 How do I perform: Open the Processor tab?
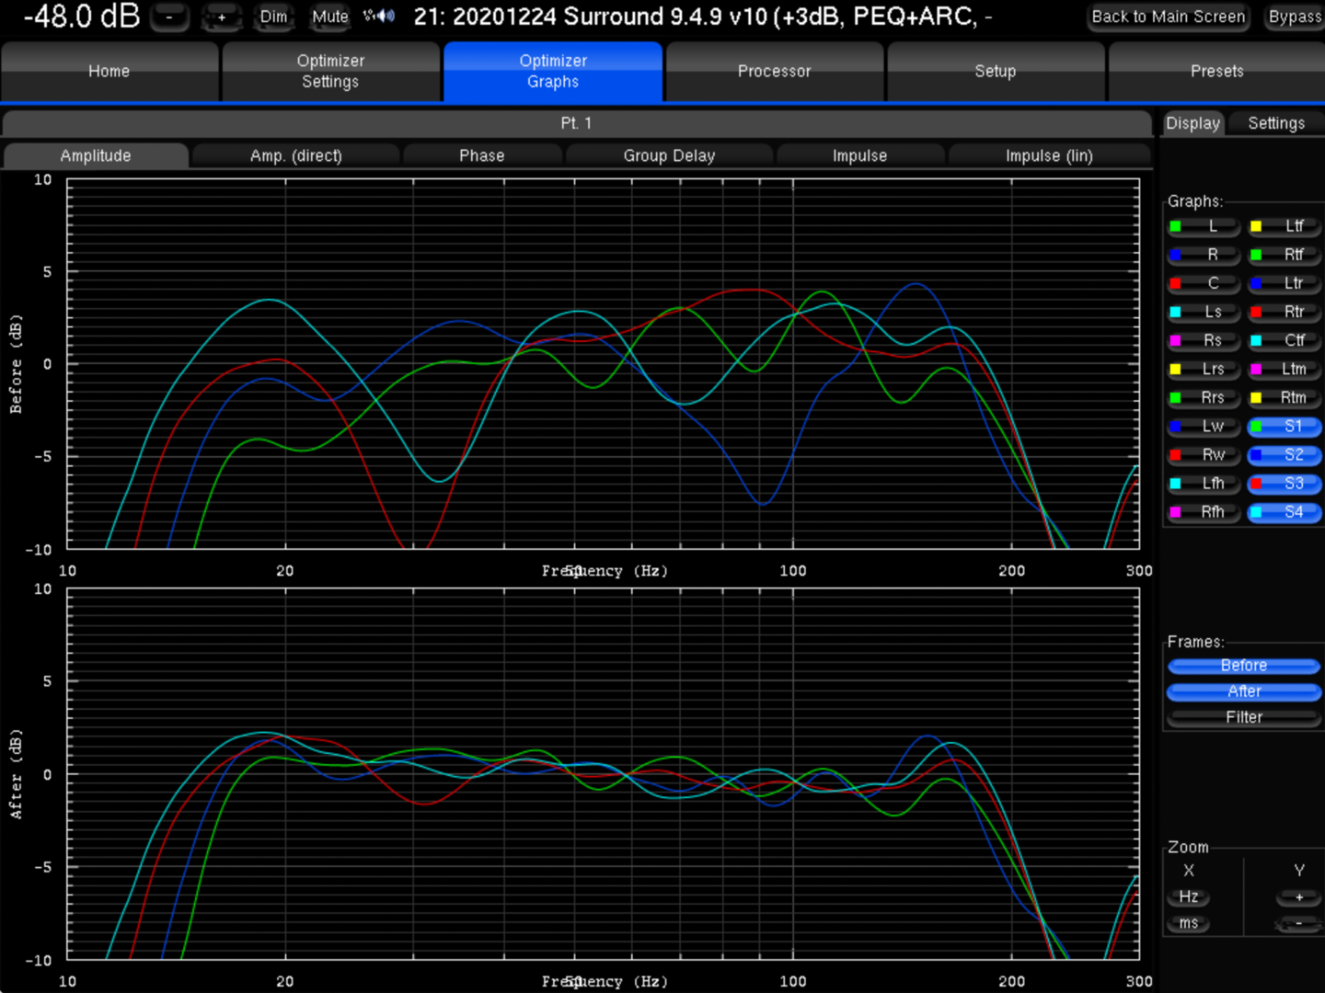[774, 72]
